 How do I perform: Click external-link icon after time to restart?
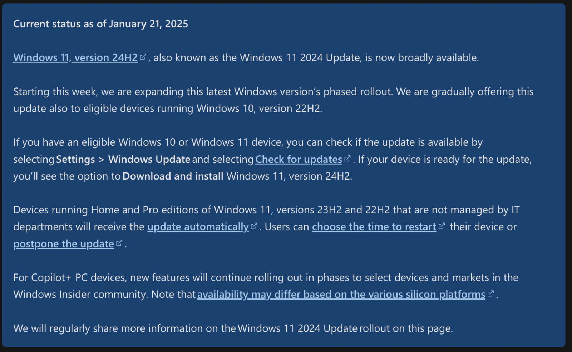pyautogui.click(x=442, y=226)
